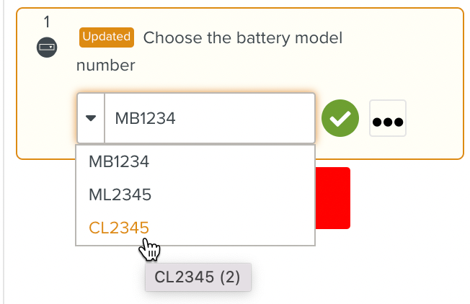Screen dimensions: 470x304
Task: Choose the highlighted CL2345 option
Action: (x=119, y=228)
